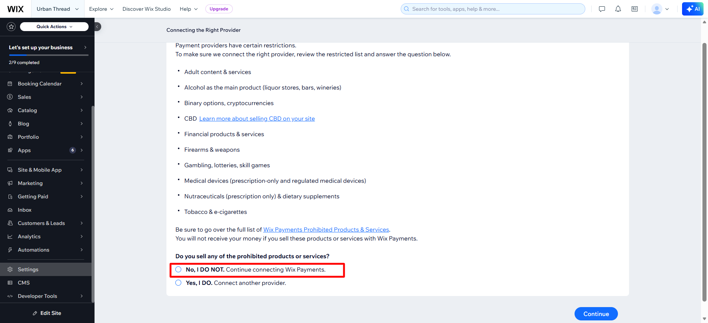
Task: Click the Upgrade button
Action: tap(219, 9)
